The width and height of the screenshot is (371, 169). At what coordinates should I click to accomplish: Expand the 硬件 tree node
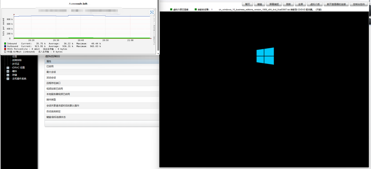point(8,71)
